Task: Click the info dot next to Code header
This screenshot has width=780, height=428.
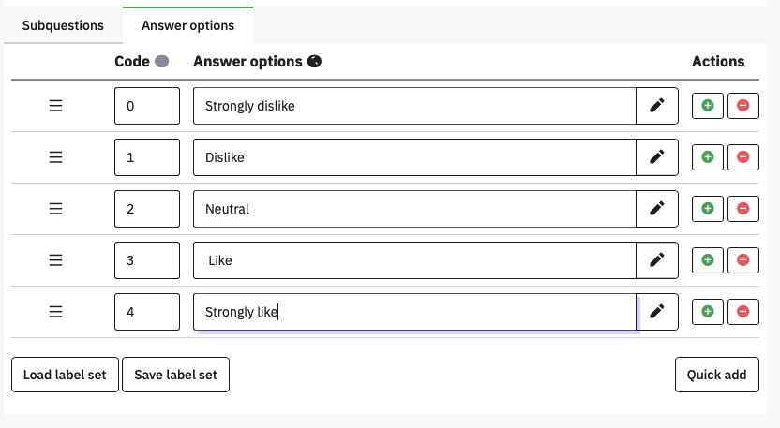Action: click(x=161, y=62)
